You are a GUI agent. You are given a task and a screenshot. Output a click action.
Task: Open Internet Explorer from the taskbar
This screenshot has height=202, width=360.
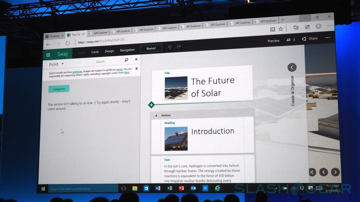(x=217, y=188)
